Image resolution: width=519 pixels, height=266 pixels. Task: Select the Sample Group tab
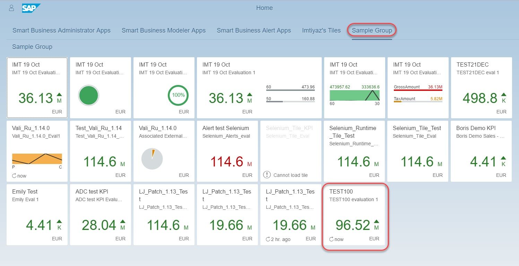pos(372,31)
